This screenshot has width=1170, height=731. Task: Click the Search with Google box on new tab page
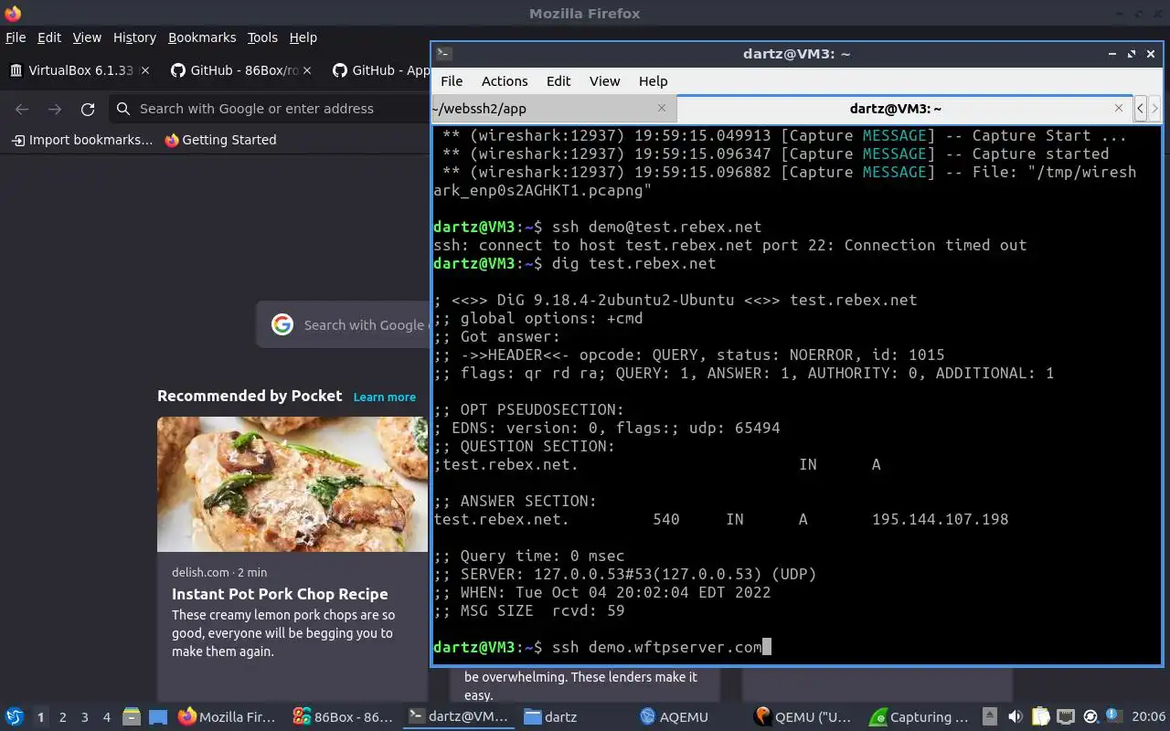343,324
